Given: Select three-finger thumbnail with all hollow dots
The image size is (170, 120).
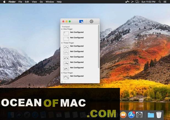Looking at the screenshot, I should [x=66, y=53].
